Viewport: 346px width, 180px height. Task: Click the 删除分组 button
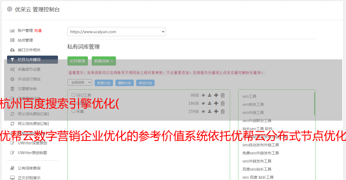coord(125,83)
